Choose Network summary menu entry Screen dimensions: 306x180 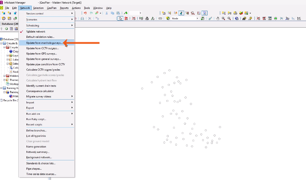(47, 152)
